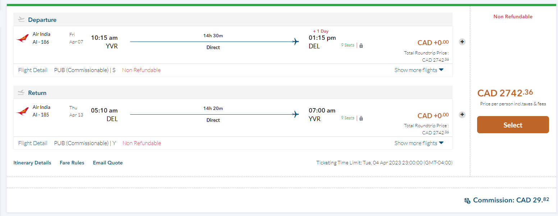
Task: Expand Show more flights for return
Action: point(419,143)
